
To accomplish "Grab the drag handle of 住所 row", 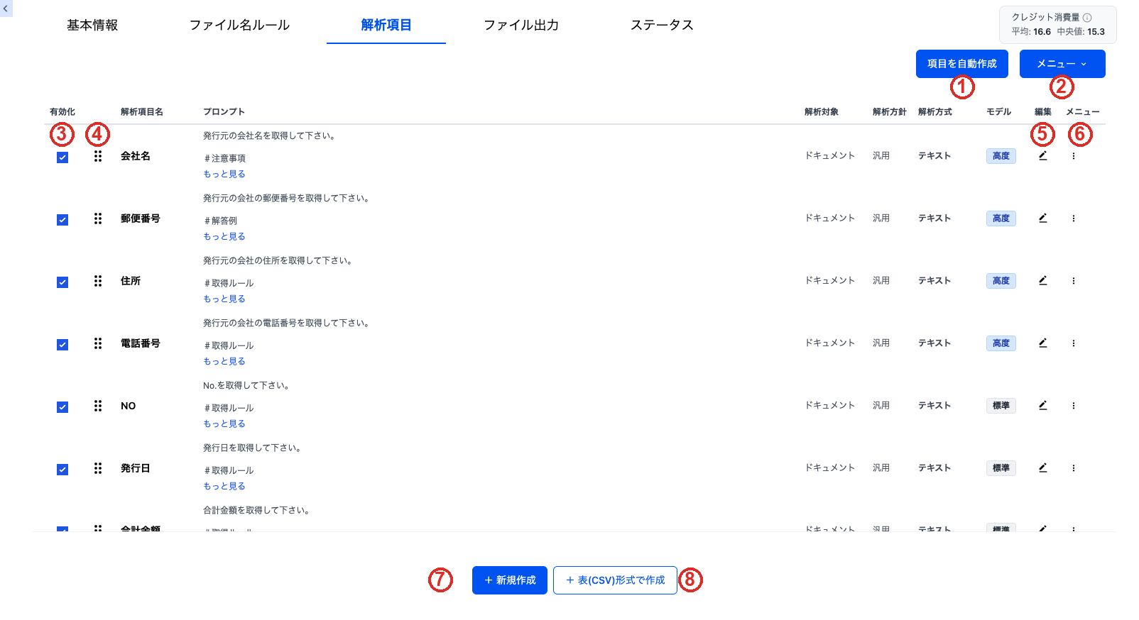I will (98, 281).
